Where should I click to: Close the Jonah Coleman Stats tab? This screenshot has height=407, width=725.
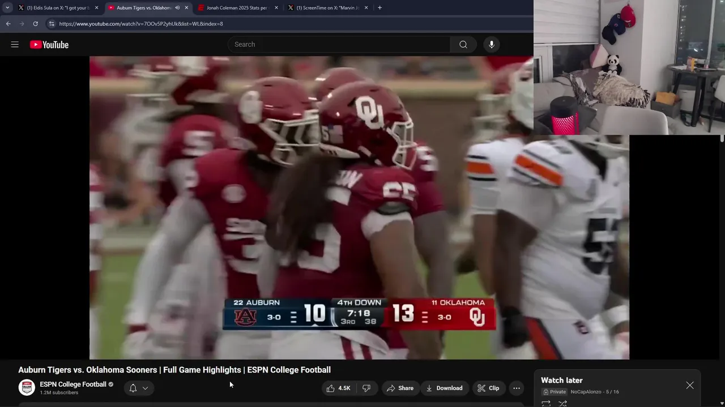point(276,8)
